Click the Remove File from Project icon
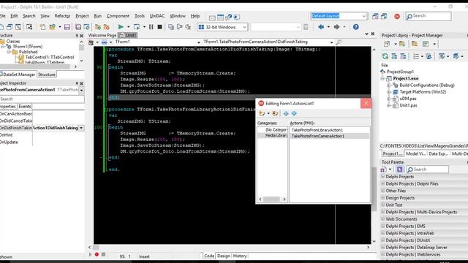The width and height of the screenshot is (468, 263). pos(106,27)
